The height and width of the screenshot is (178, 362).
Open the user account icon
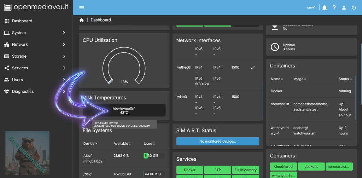click(344, 7)
